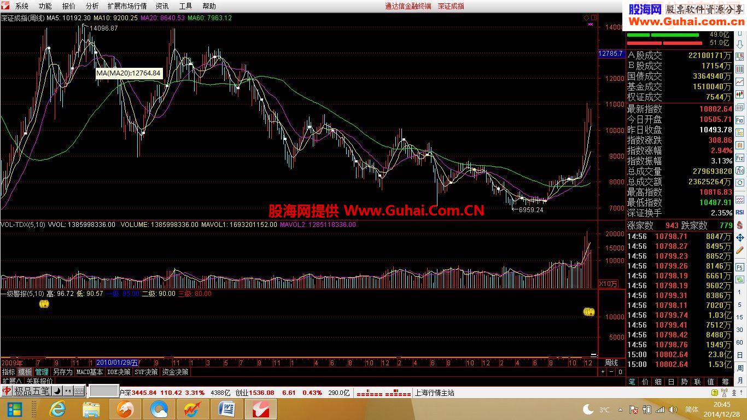Click the 模板 tab below chart

(25, 372)
